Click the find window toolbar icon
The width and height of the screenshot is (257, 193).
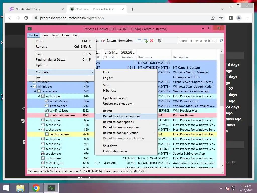point(139,41)
